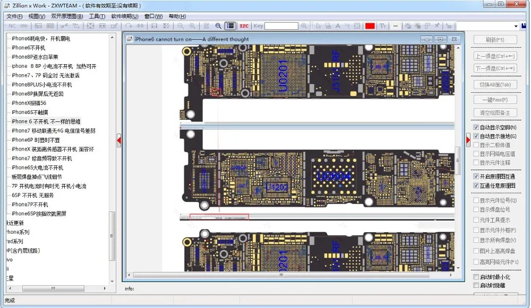Viewport: 531px width, 308px height.
Task: Click the Part toolbar icon
Action: (x=38, y=26)
